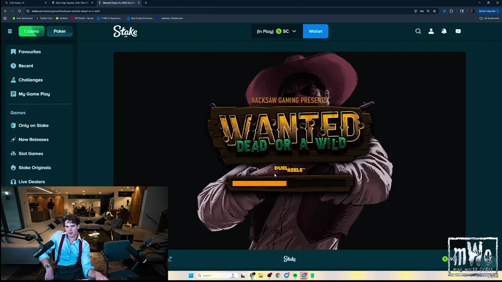This screenshot has width=502, height=282.
Task: Switch to Best High Quality browser tab
Action: (x=73, y=3)
